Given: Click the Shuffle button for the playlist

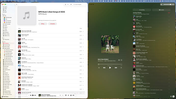Looking at the screenshot, I should (x=53, y=24).
